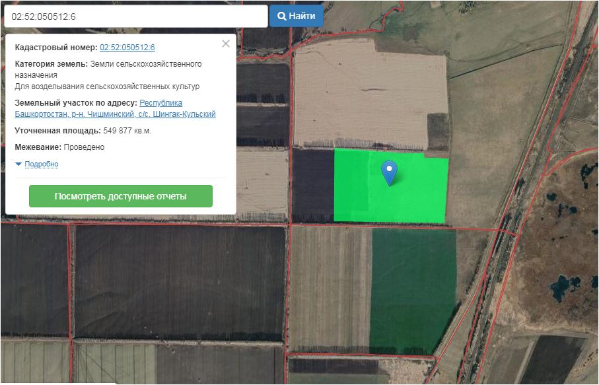Focus the cadastral number search field

136,17
